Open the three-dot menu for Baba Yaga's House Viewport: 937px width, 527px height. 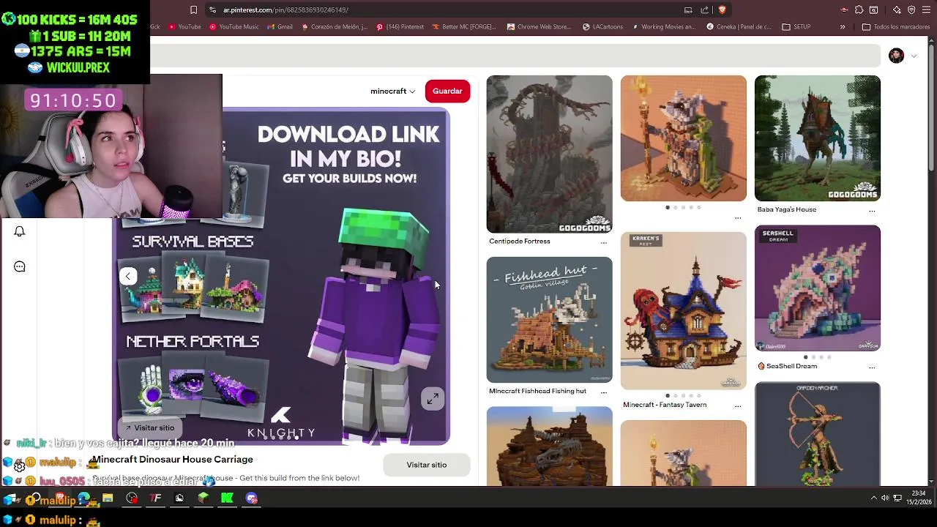872,210
